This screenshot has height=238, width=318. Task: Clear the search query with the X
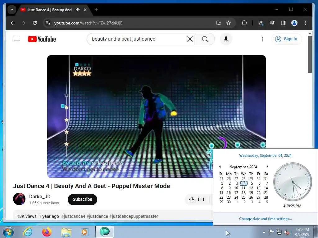point(190,39)
